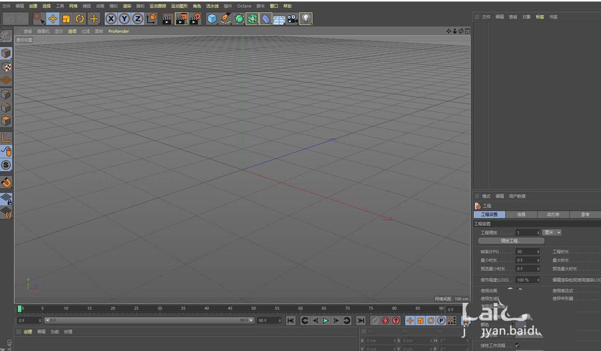Click the 0 F start frame field
This screenshot has height=351, width=601.
point(29,320)
